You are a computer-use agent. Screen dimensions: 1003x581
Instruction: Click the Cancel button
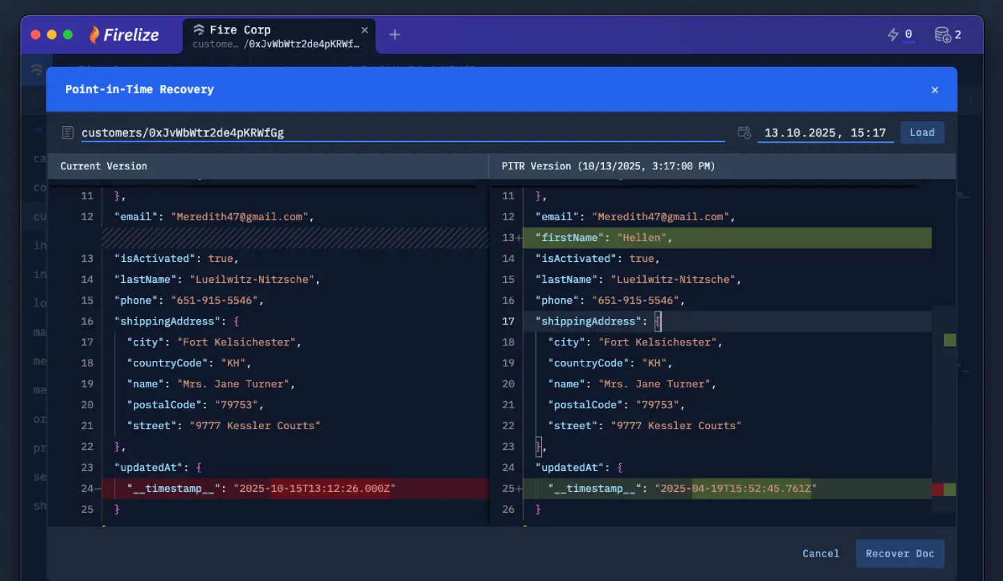(x=821, y=553)
